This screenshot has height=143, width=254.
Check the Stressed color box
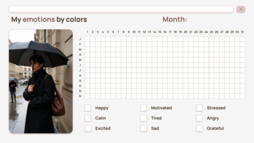pyautogui.click(x=200, y=108)
